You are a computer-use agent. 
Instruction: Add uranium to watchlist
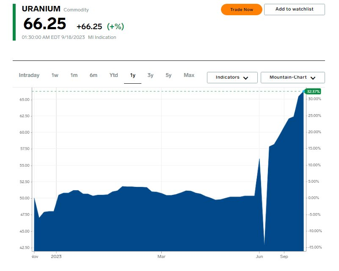click(x=294, y=9)
